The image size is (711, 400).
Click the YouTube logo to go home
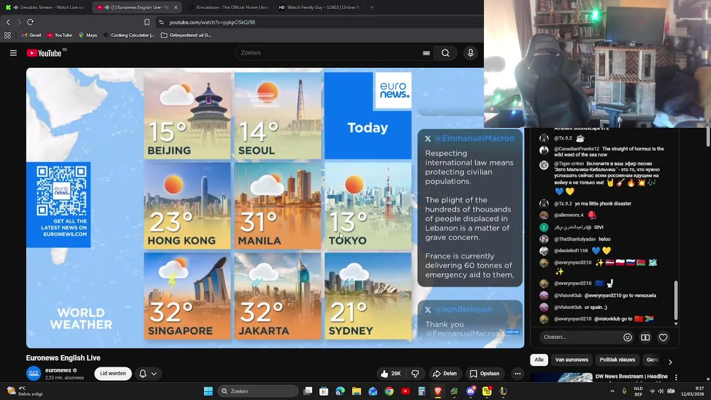click(x=44, y=53)
